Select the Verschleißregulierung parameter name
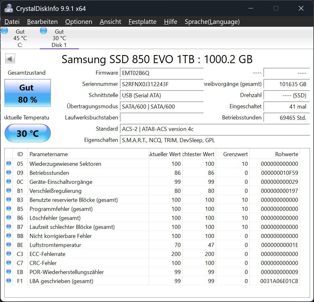Screen dimensions: 314x302 coord(56,191)
